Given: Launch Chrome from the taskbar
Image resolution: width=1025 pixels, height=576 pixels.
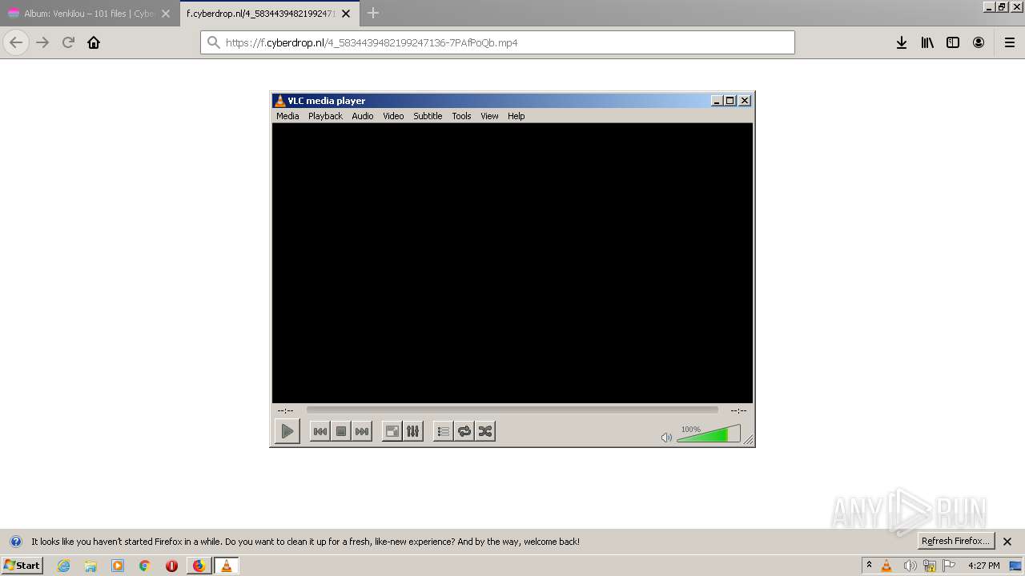Looking at the screenshot, I should [145, 566].
